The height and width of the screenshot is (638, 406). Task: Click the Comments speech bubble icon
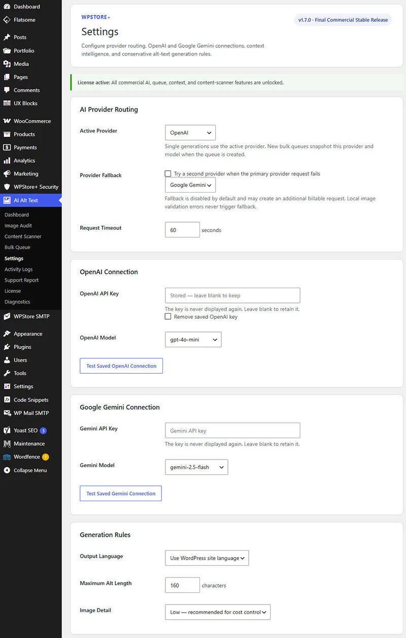pos(7,90)
